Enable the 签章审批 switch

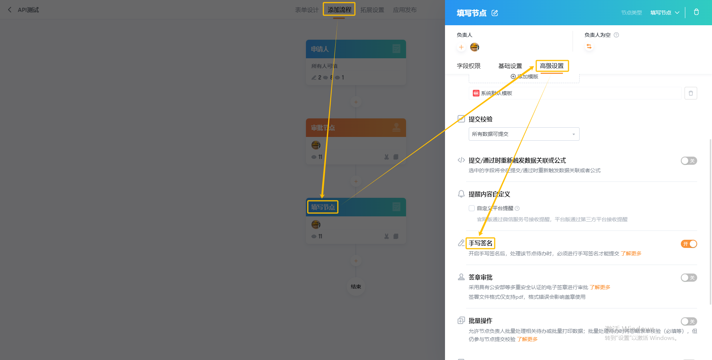[x=689, y=278]
